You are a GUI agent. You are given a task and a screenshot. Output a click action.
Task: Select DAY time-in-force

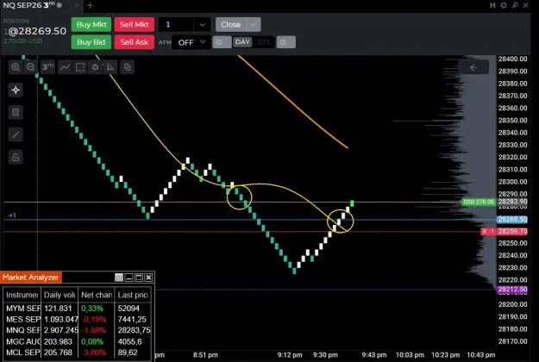pyautogui.click(x=242, y=42)
